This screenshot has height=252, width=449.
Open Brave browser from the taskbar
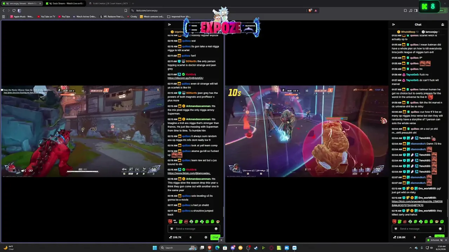click(210, 248)
